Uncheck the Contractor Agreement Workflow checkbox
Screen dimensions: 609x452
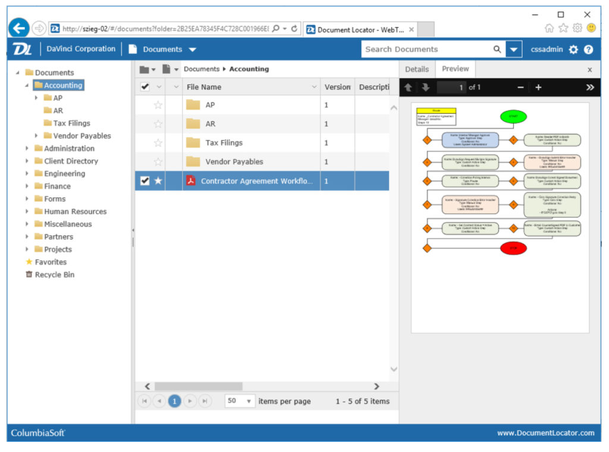tap(145, 181)
